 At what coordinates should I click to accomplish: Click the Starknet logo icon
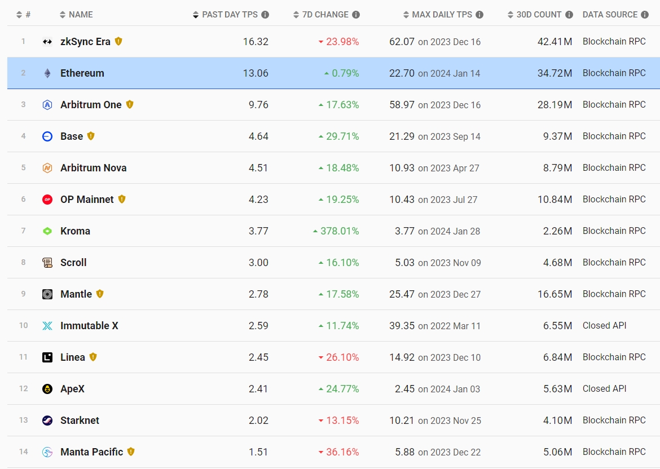47,420
